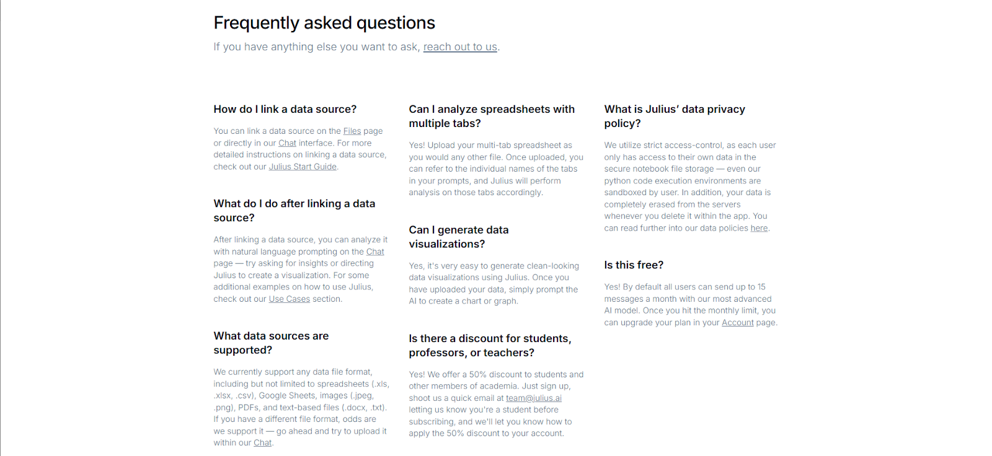
Task: Click the 'Is this free?' heading
Action: coord(634,265)
